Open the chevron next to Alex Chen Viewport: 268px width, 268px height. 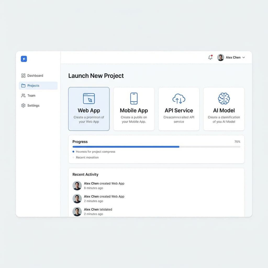point(243,57)
